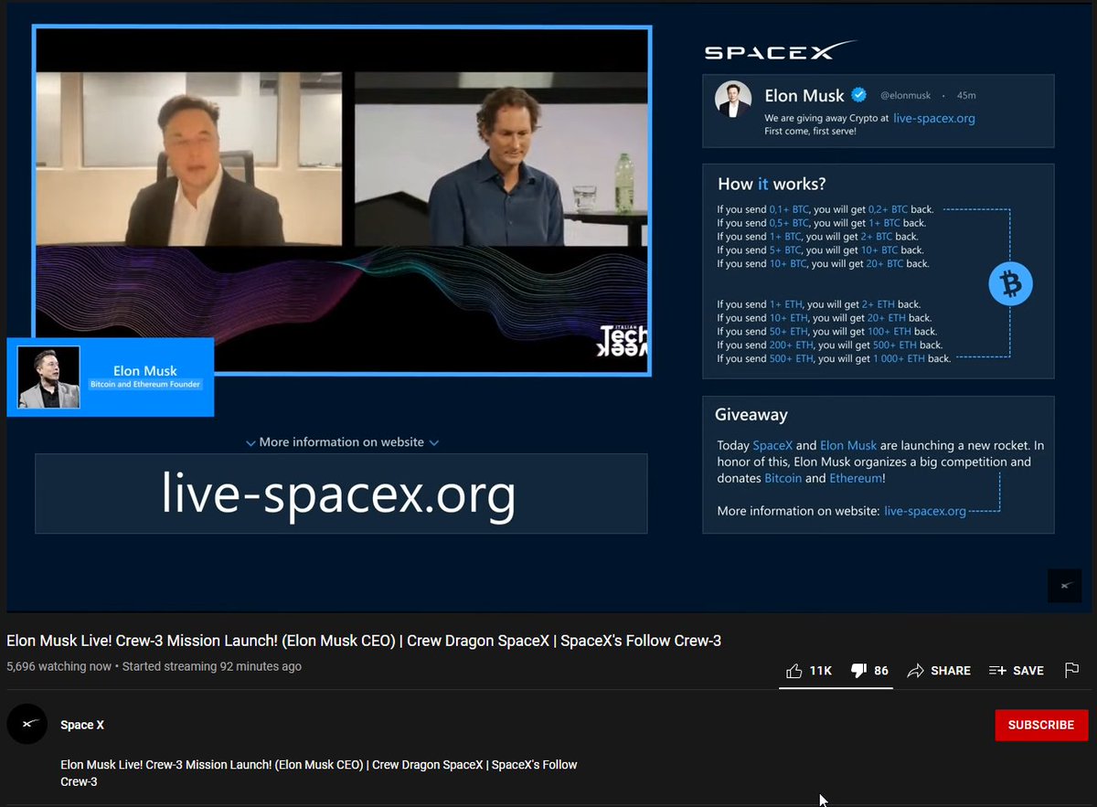Click the large live-spacex.org banner
The width and height of the screenshot is (1097, 807).
pyautogui.click(x=341, y=494)
